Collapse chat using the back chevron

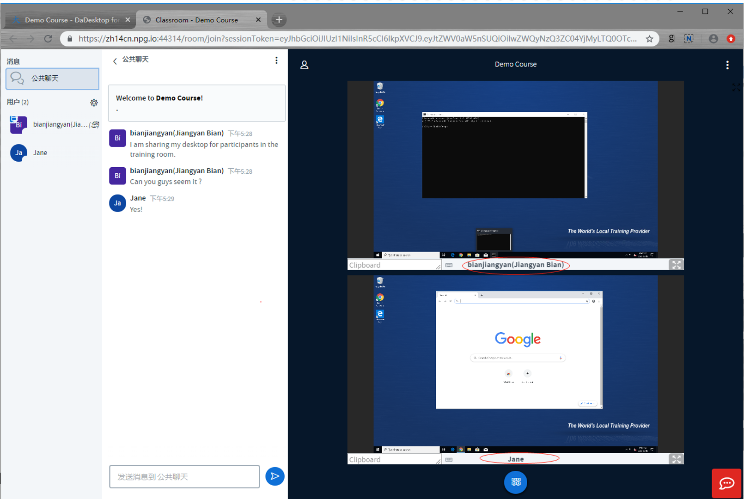click(115, 61)
